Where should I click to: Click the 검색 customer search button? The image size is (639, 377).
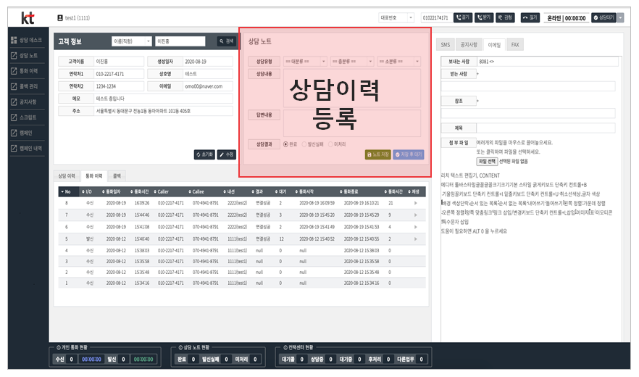click(226, 41)
